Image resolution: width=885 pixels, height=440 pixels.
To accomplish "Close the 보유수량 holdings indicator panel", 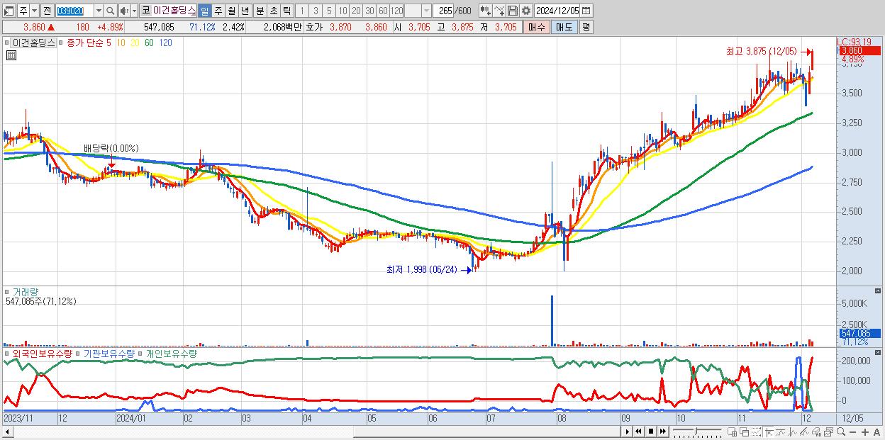I will point(878,352).
